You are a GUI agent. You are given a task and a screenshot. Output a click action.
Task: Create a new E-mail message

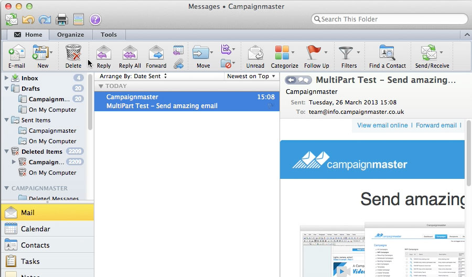click(x=17, y=56)
